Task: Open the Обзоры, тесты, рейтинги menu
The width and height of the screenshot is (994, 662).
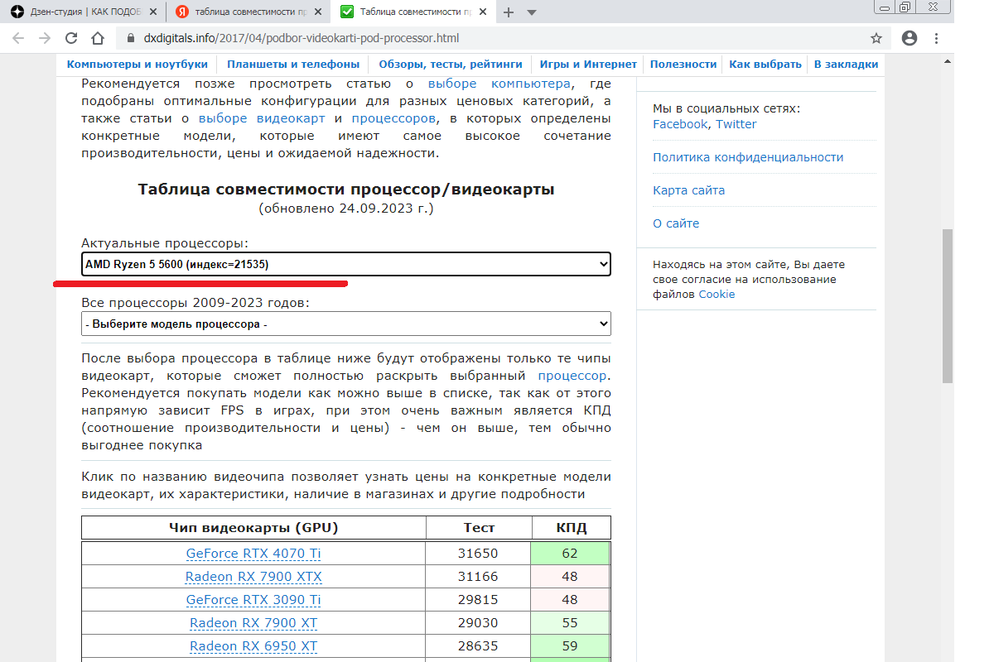Action: tap(451, 65)
